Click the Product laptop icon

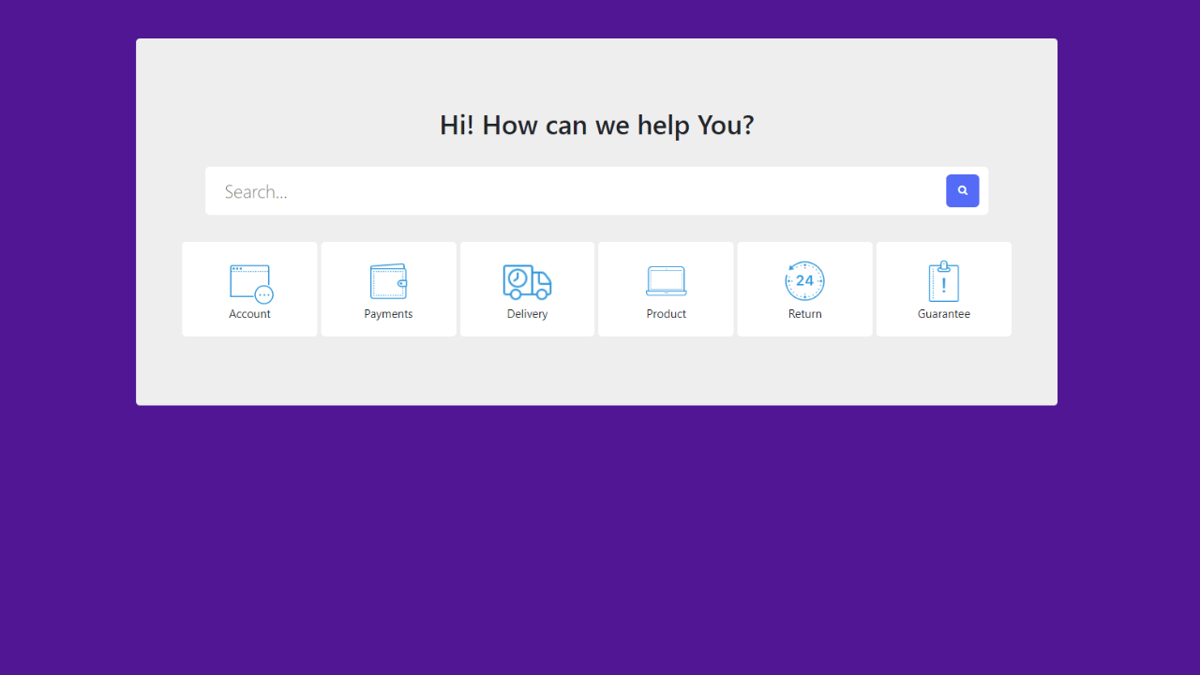pyautogui.click(x=666, y=280)
